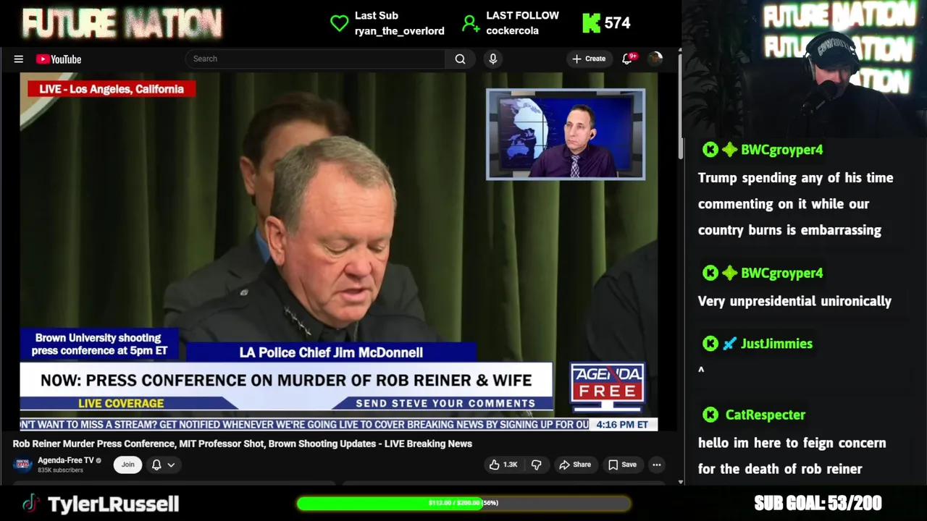Click the Very unpresidential unironically message
The image size is (927, 521).
click(794, 301)
